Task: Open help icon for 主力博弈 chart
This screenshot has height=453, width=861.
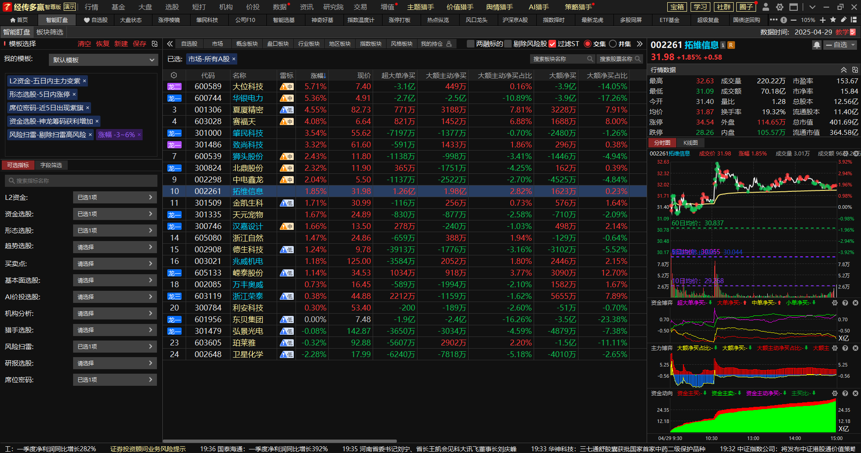Action: click(845, 348)
